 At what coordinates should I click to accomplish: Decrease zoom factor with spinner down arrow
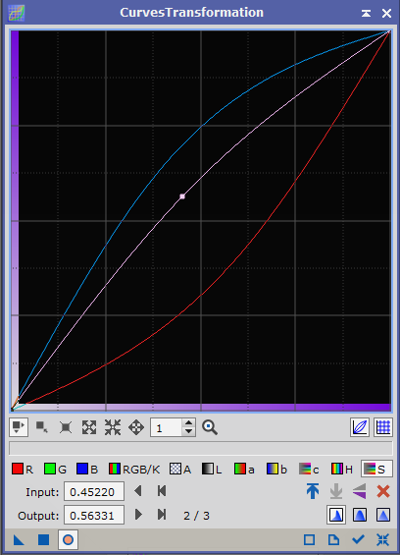point(188,431)
